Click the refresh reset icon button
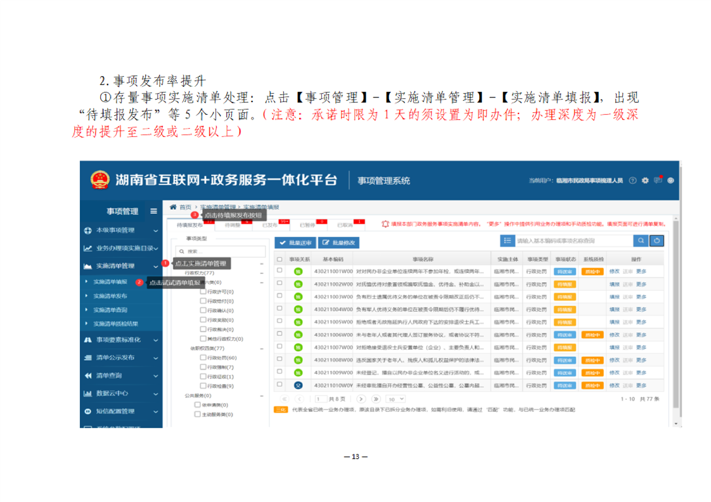 tap(657, 241)
